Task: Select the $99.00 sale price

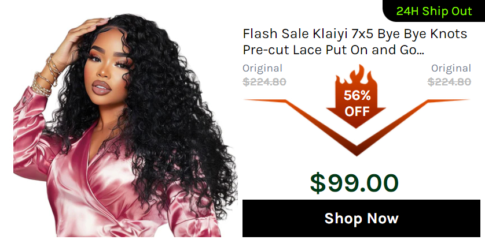Action: pos(354,183)
